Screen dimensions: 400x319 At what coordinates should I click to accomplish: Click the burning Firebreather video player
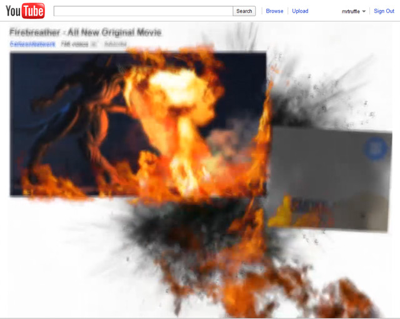(137, 124)
